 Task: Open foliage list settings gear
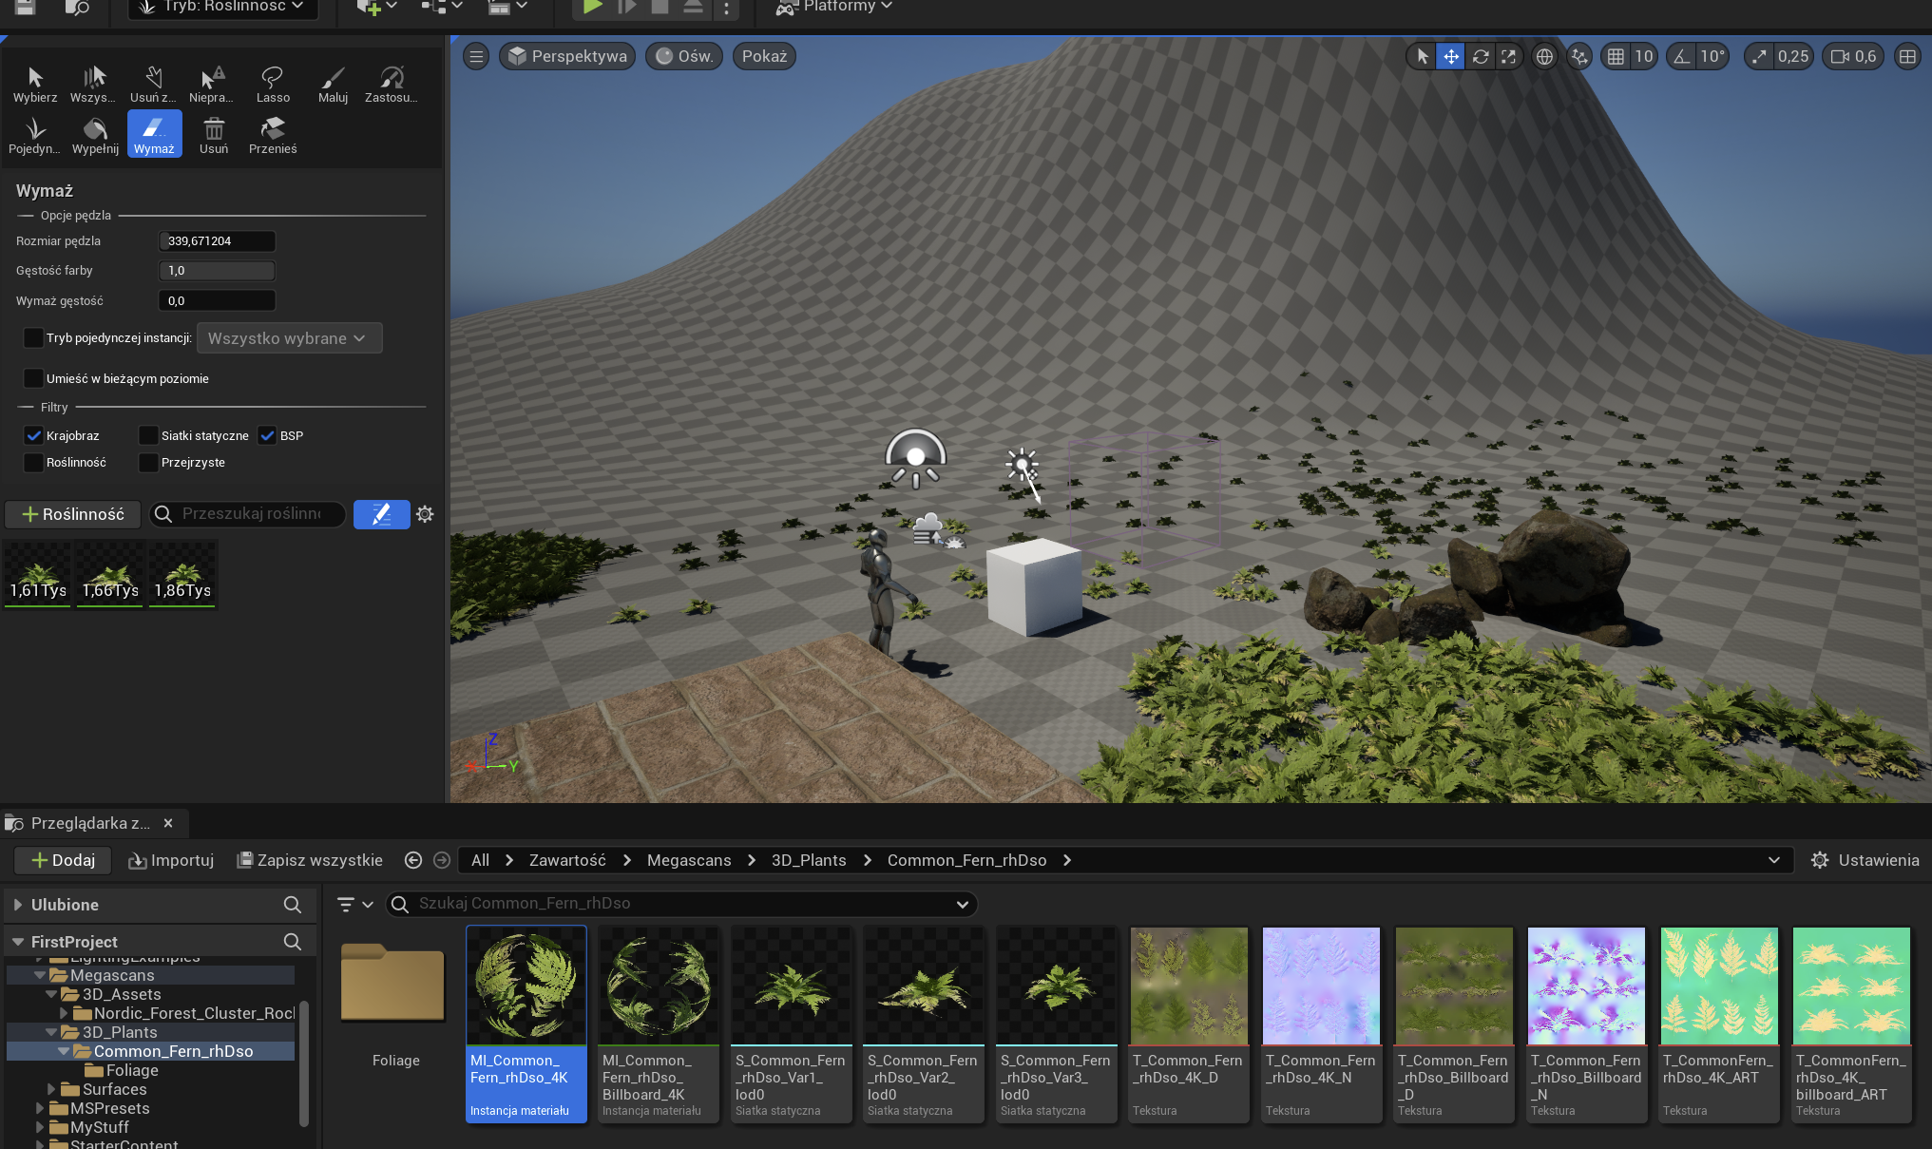[x=425, y=514]
